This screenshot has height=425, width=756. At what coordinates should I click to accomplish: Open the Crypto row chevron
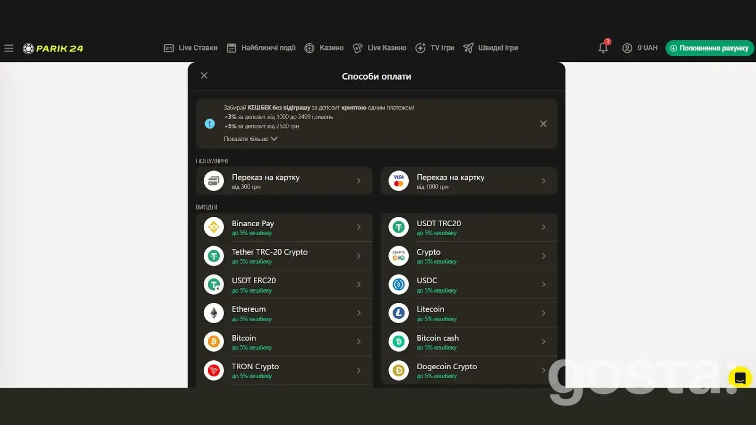point(544,256)
